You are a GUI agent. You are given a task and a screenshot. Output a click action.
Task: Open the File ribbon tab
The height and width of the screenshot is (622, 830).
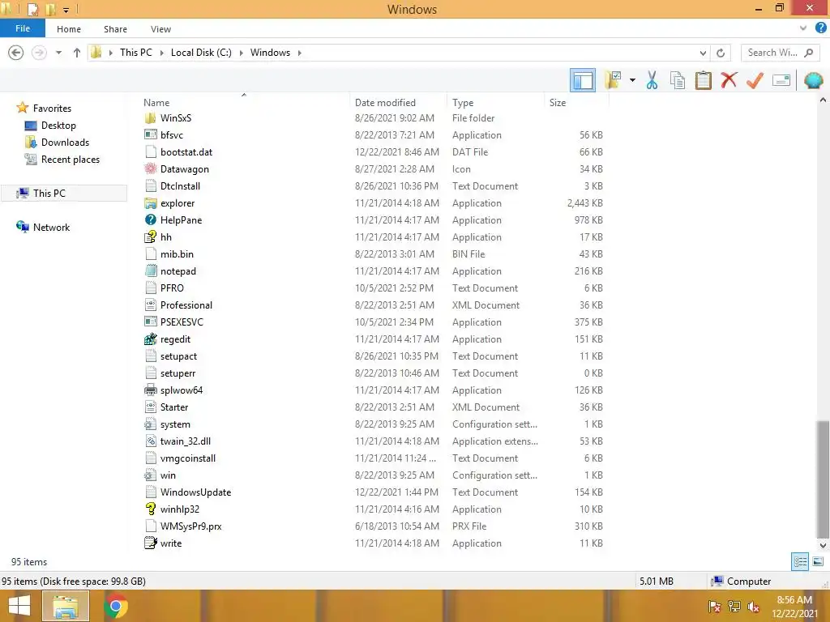tap(22, 28)
